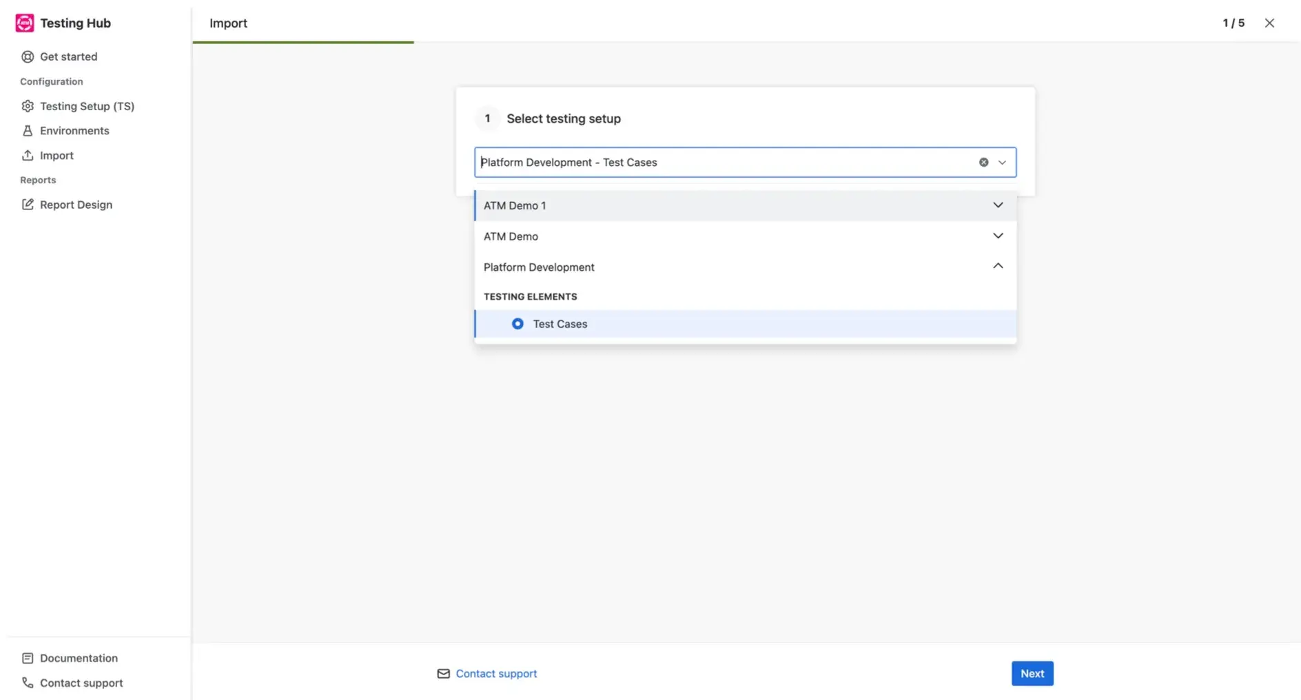The image size is (1301, 700).
Task: Clear the testing setup field with the X icon
Action: pyautogui.click(x=983, y=162)
